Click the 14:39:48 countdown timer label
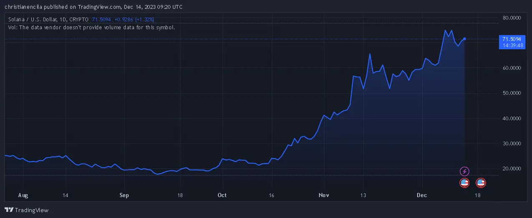The width and height of the screenshot is (532, 218). tap(513, 45)
